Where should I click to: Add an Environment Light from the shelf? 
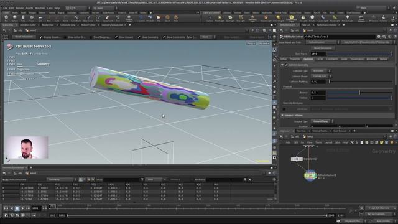click(292, 18)
